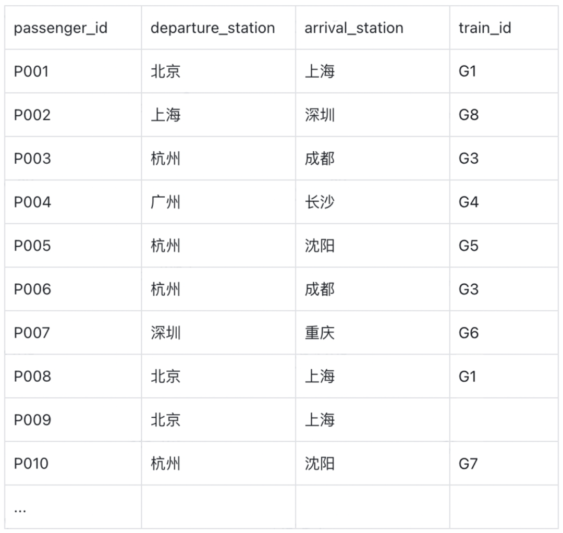Select the P002 passenger ID cell
Viewport: 563px width, 533px height.
(x=32, y=115)
